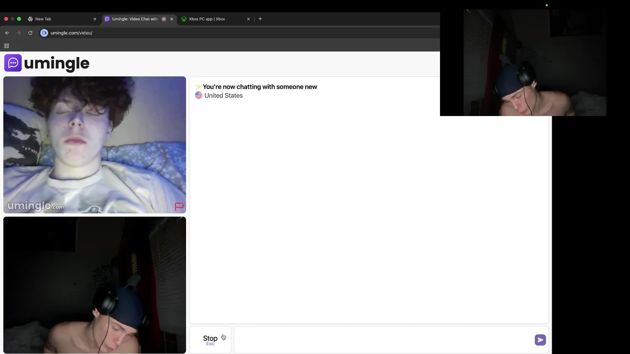Close the Umingle Video Chat tab
630x354 pixels.
click(171, 19)
